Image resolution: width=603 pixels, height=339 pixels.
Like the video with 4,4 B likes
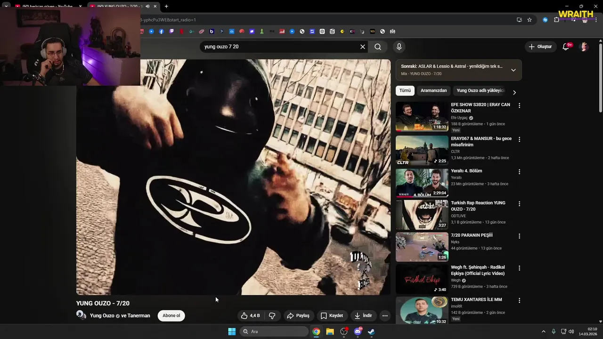click(250, 315)
